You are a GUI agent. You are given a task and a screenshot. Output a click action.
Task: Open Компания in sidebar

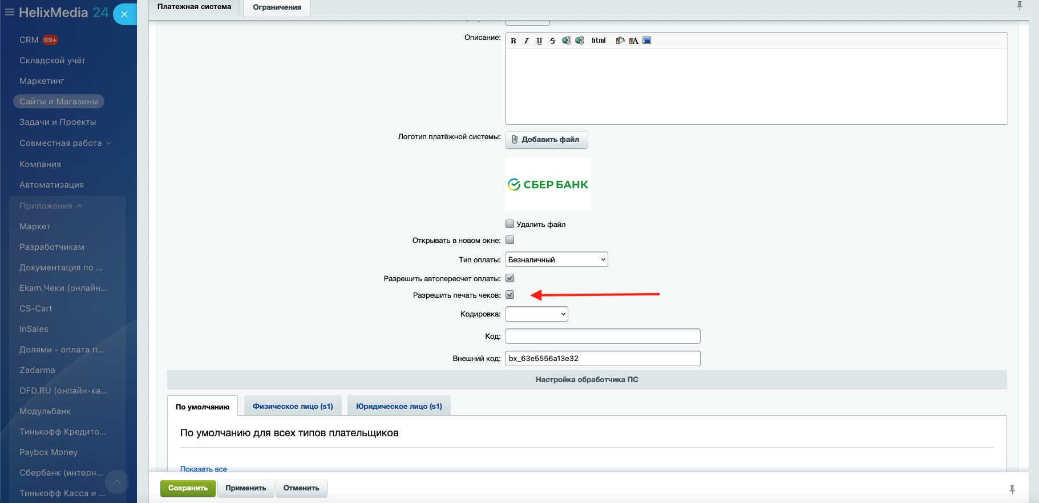pyautogui.click(x=40, y=164)
